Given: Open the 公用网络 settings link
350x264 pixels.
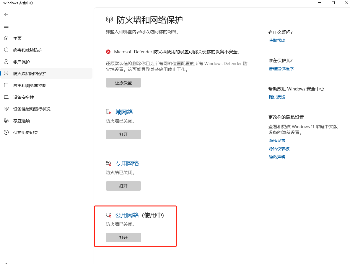Looking at the screenshot, I should (x=127, y=215).
